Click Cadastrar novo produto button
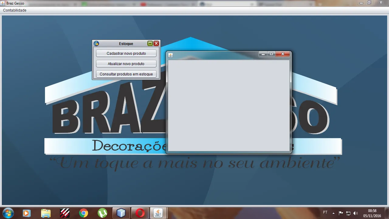 pyautogui.click(x=126, y=54)
